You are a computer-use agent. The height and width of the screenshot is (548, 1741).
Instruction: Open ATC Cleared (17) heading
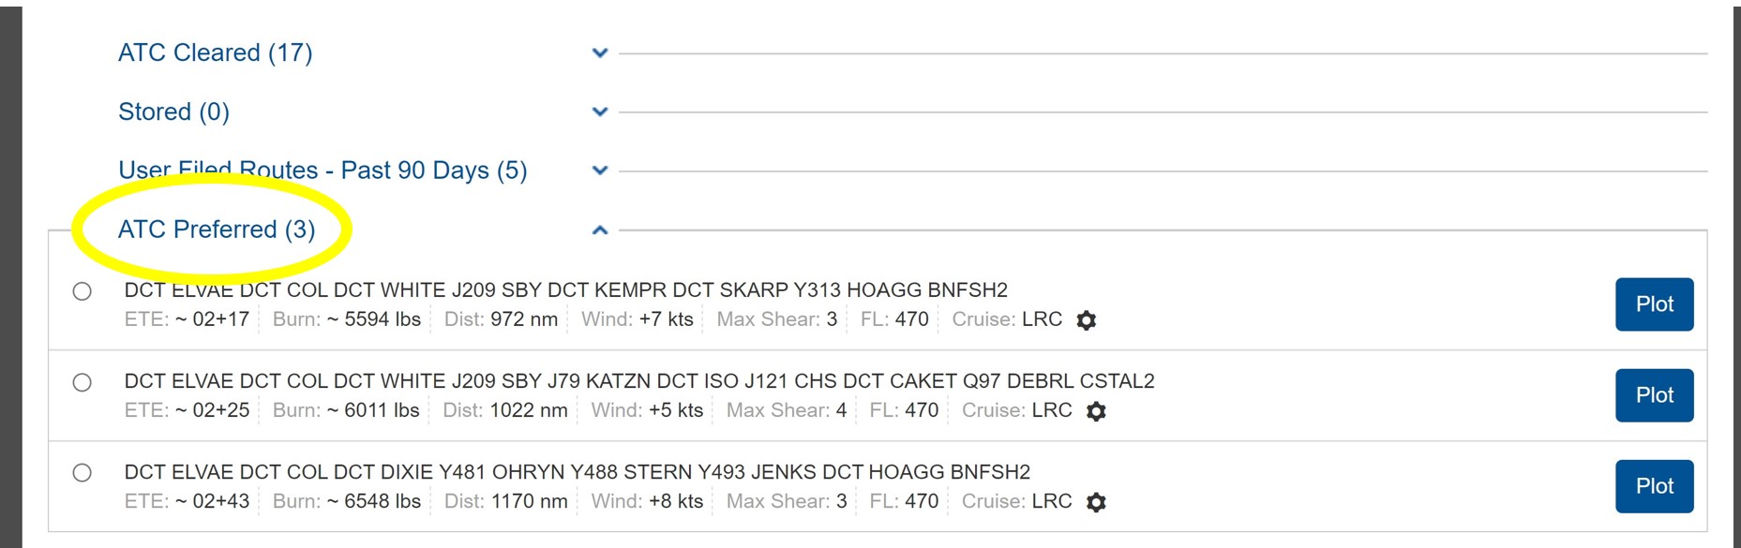coord(216,52)
